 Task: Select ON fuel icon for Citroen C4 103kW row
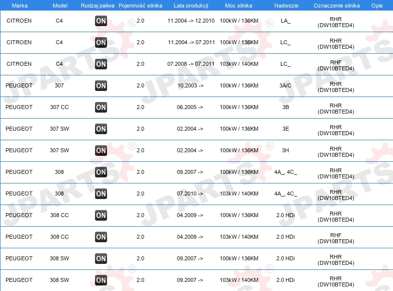[101, 64]
